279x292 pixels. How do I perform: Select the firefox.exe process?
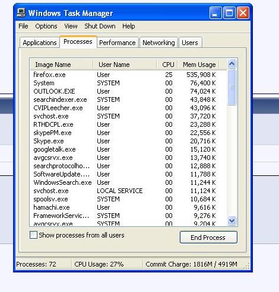[128, 75]
